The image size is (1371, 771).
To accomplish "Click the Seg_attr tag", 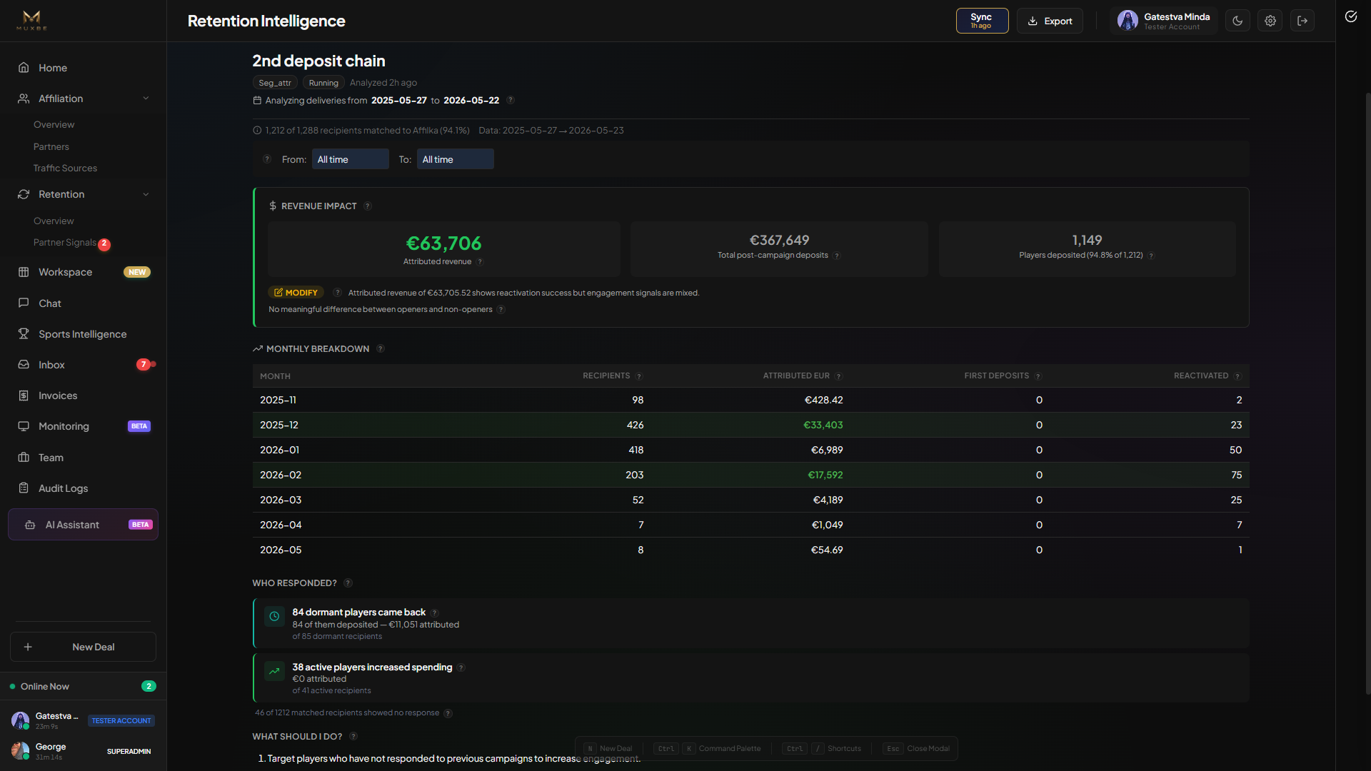I will (x=275, y=83).
